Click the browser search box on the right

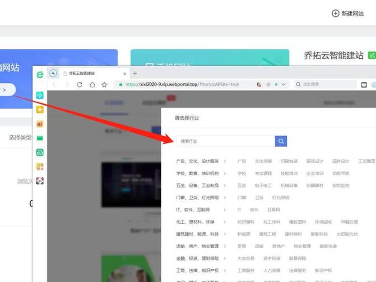326,85
